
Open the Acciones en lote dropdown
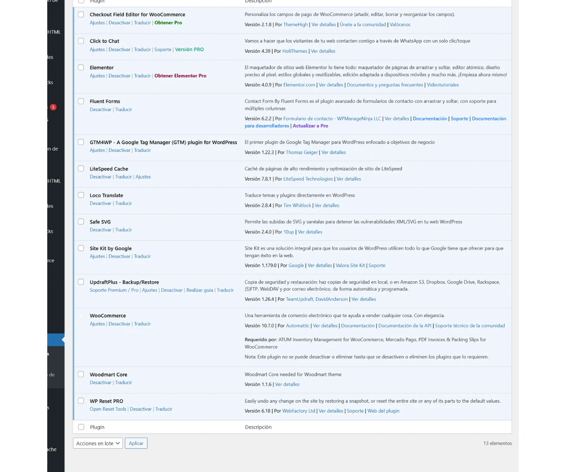click(x=98, y=443)
